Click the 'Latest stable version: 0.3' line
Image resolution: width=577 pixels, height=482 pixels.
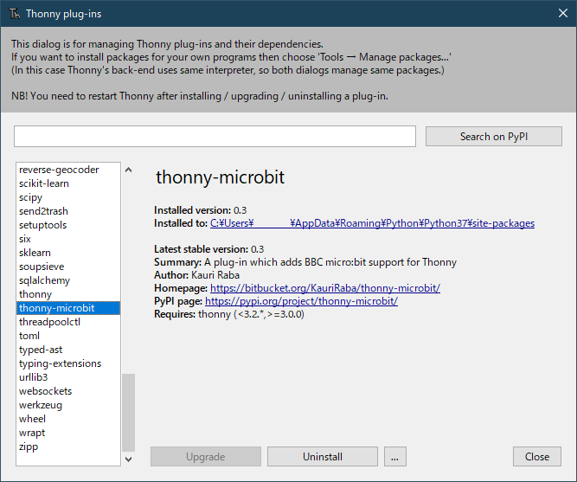209,249
